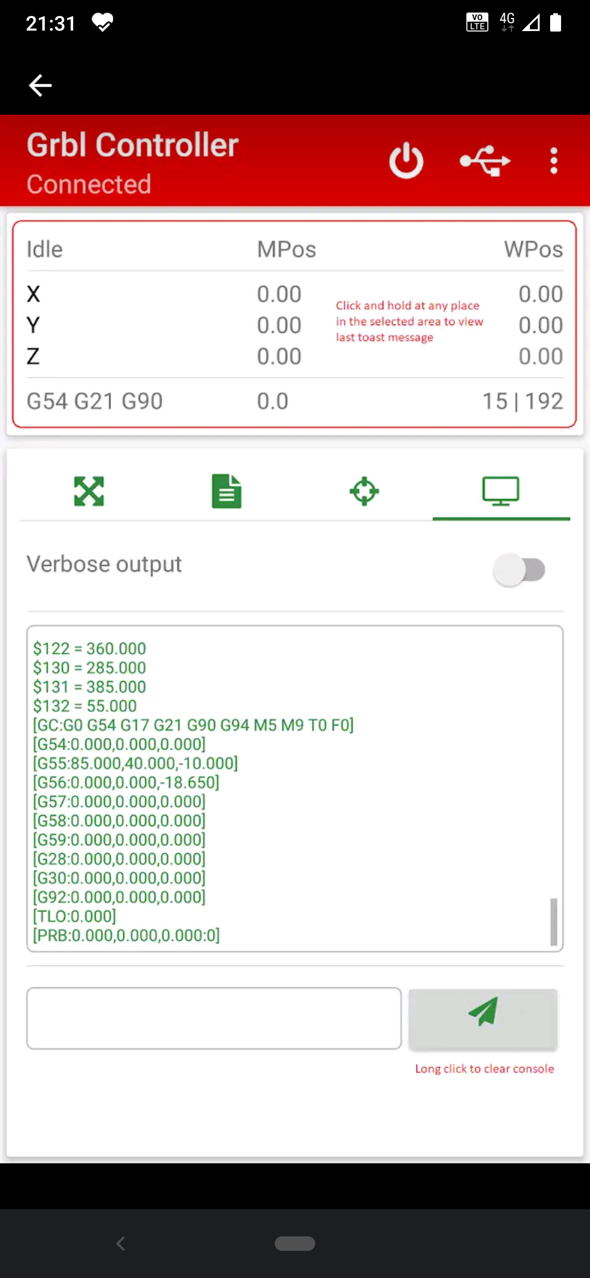590x1278 pixels.
Task: Tap the [G56:0.000,0.000,-18.650] line
Action: tap(126, 782)
